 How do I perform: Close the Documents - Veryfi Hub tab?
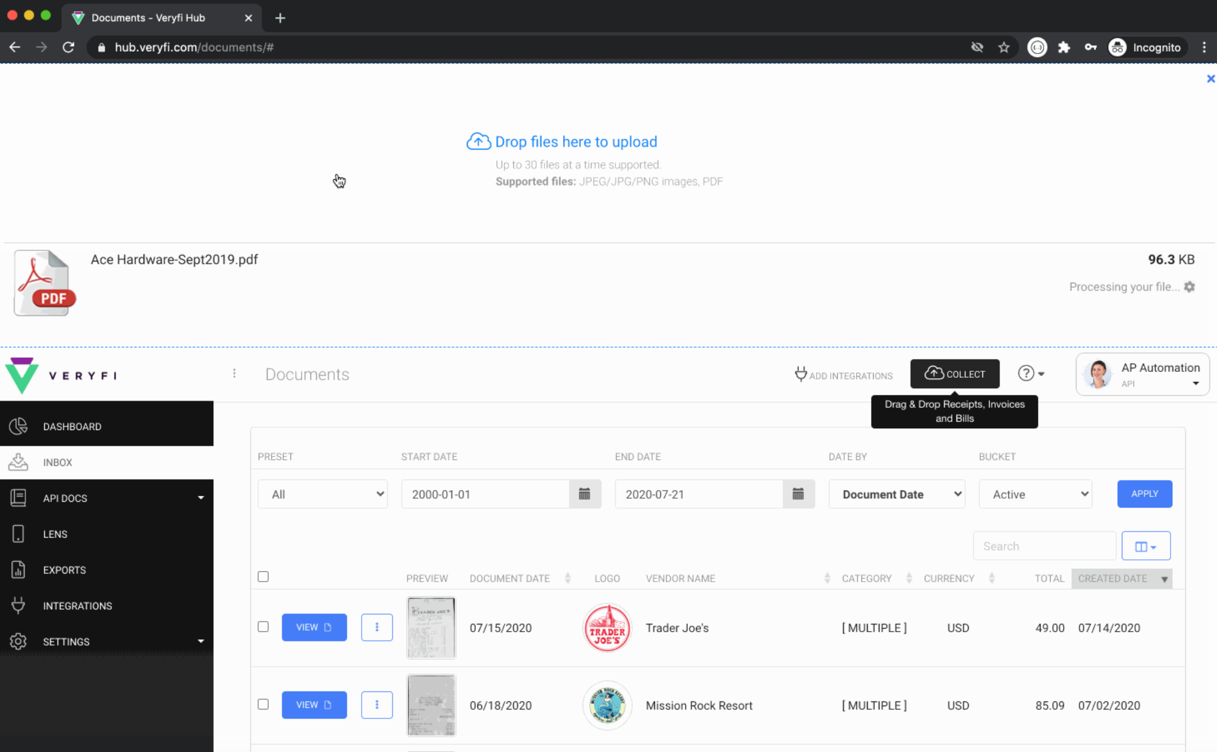coord(248,18)
